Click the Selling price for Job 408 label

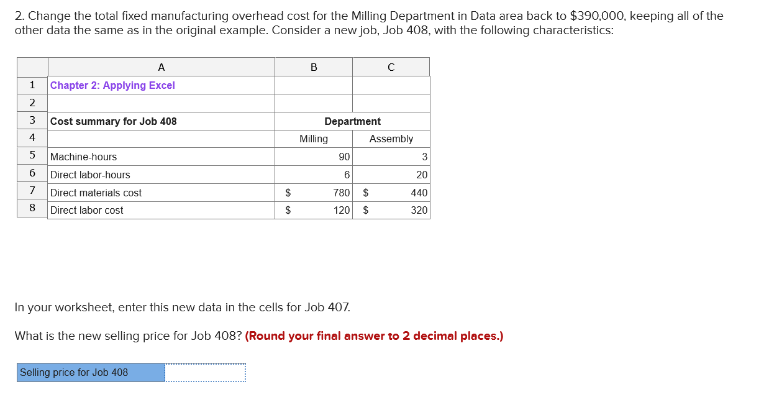[74, 372]
